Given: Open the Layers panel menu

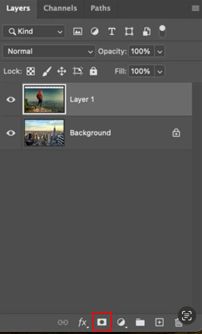Looking at the screenshot, I should [x=195, y=8].
